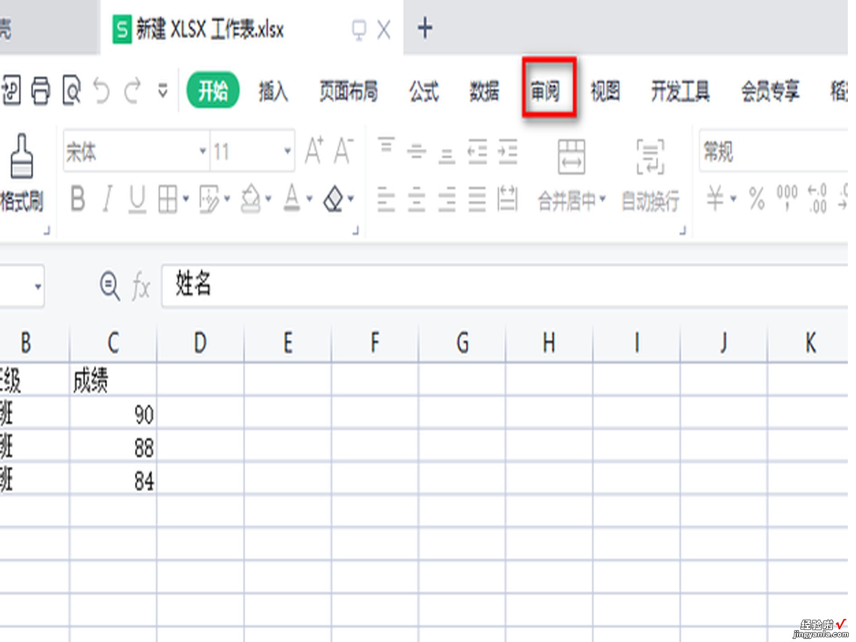Click distributed alignment icon
Image resolution: width=856 pixels, height=642 pixels.
[507, 198]
